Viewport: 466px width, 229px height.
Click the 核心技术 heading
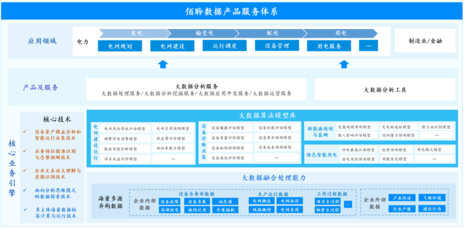[57, 120]
